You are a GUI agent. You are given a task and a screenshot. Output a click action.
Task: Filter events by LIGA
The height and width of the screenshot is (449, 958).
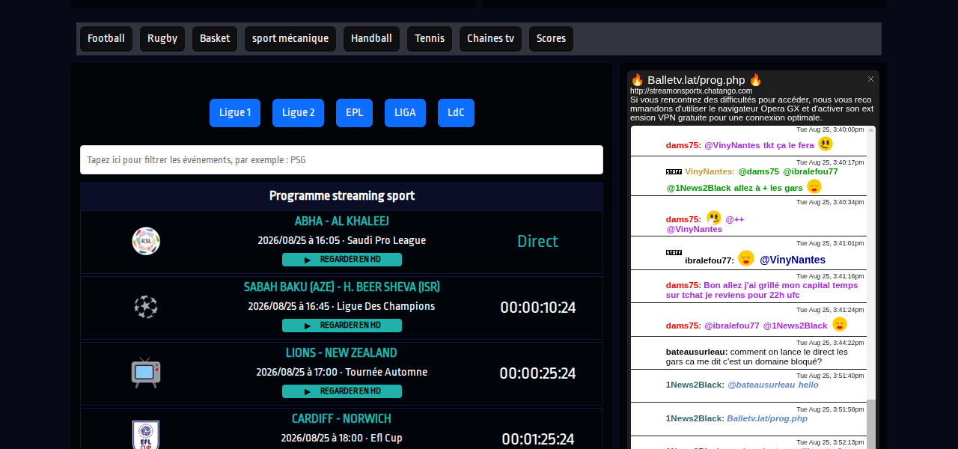pos(405,113)
